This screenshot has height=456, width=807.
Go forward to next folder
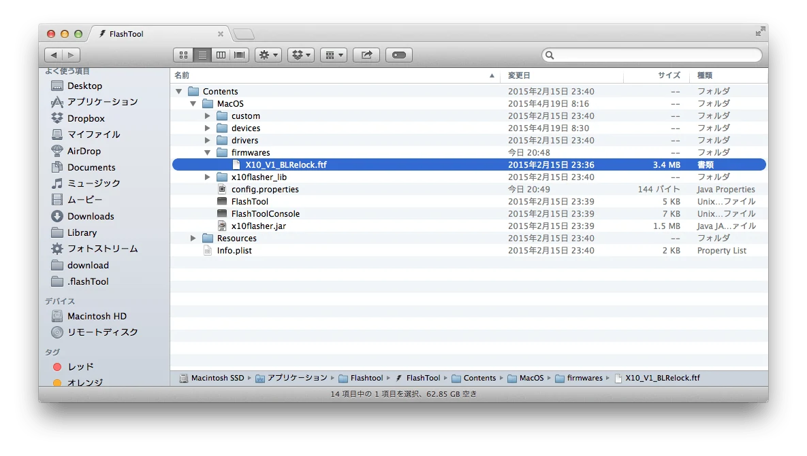tap(71, 55)
